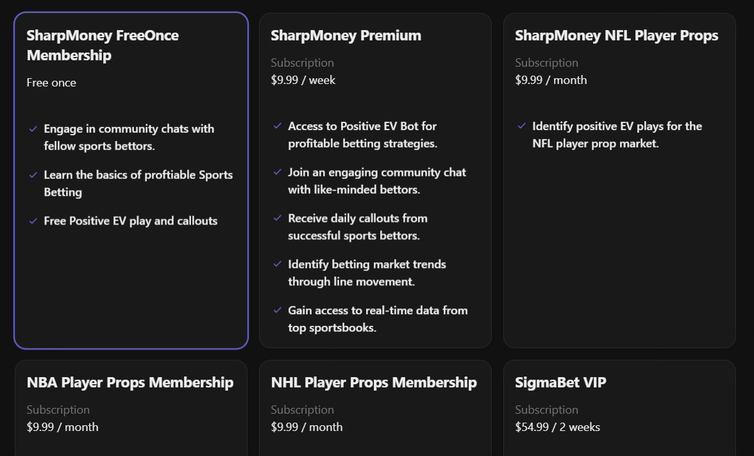Click the "Free once" price label
Screen dimensions: 754x456
[x=51, y=83]
